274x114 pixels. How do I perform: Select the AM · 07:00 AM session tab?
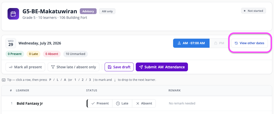point(191,43)
